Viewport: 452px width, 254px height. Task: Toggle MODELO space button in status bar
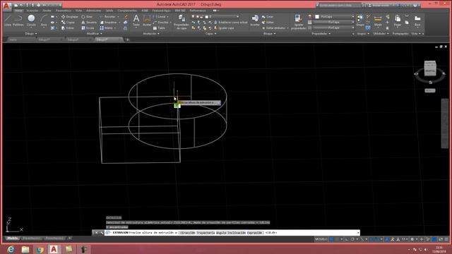pyautogui.click(x=321, y=239)
